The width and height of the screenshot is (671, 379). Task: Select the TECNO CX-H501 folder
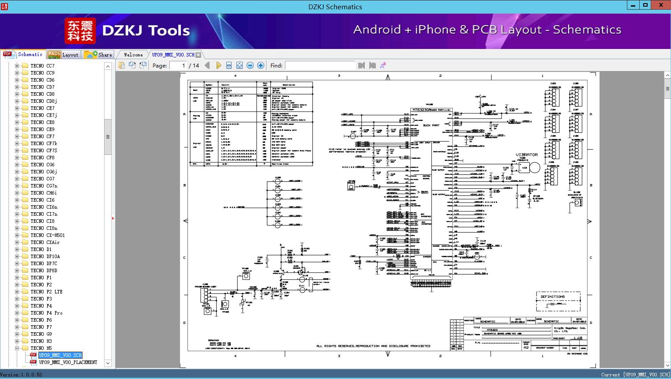pyautogui.click(x=48, y=235)
